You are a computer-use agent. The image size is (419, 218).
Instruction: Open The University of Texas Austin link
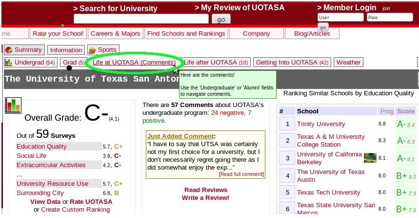(331, 175)
